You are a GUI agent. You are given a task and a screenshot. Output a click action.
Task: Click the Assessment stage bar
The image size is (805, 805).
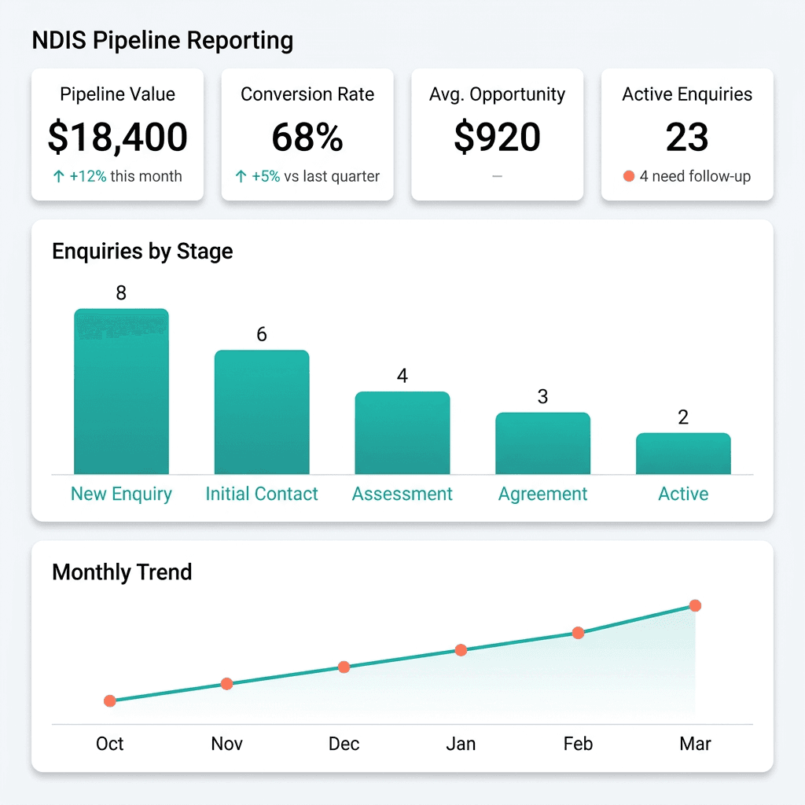pyautogui.click(x=402, y=432)
